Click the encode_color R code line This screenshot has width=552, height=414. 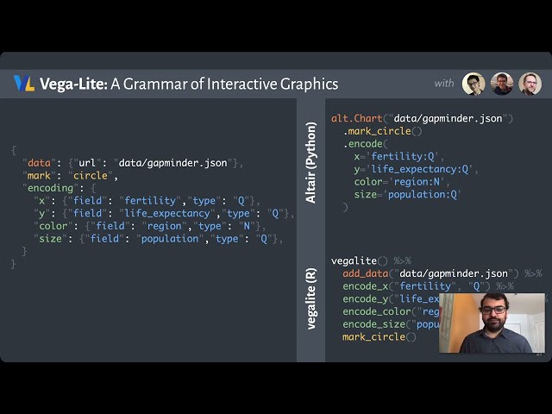(x=391, y=312)
